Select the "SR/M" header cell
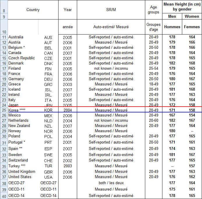This screenshot has height=199, width=202. (111, 10)
